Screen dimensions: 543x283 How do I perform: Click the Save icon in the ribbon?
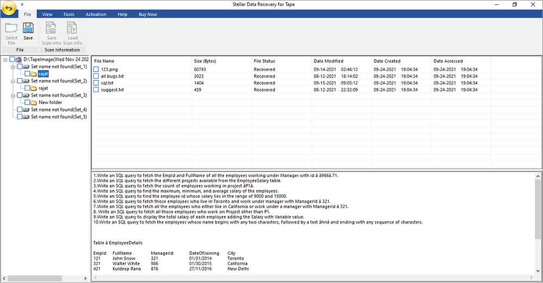click(28, 29)
